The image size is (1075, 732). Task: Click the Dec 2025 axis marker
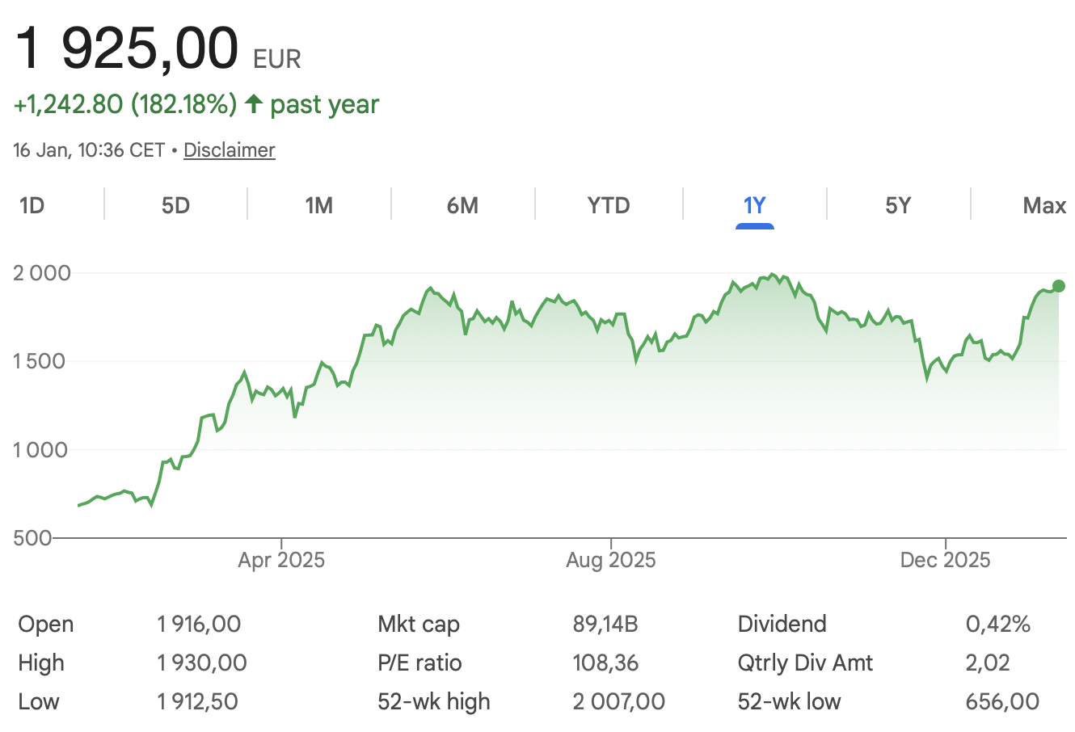(x=945, y=560)
